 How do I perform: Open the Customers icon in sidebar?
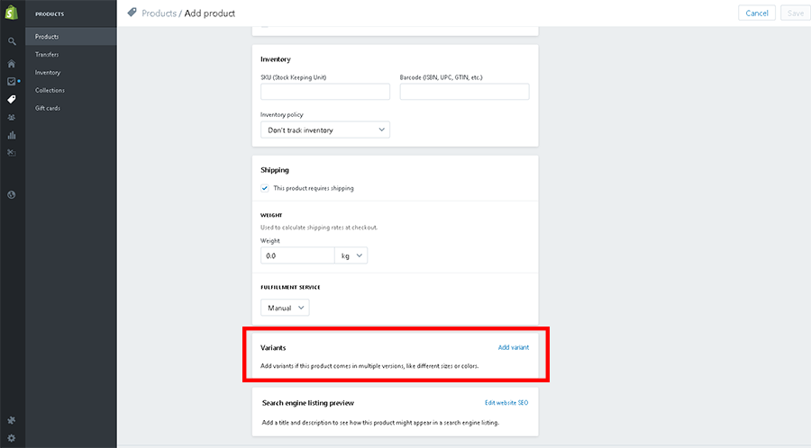[x=12, y=118]
